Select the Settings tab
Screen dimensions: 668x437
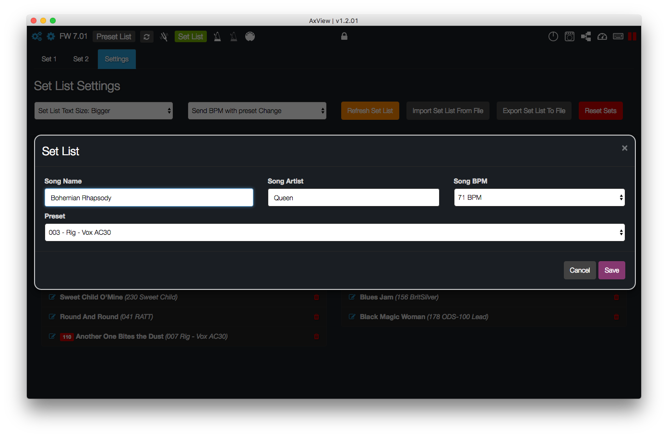(117, 59)
